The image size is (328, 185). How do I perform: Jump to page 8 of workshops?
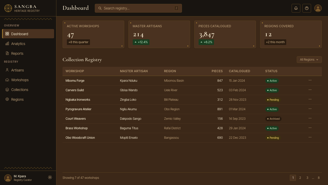(319, 178)
